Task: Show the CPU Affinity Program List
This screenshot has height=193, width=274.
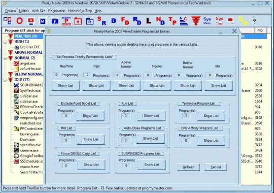Action: (x=211, y=141)
